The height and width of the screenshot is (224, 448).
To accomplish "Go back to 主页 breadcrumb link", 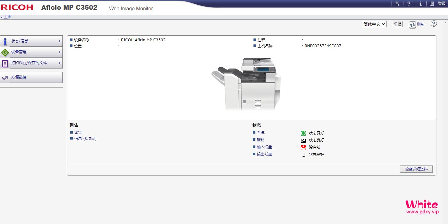I will point(8,17).
